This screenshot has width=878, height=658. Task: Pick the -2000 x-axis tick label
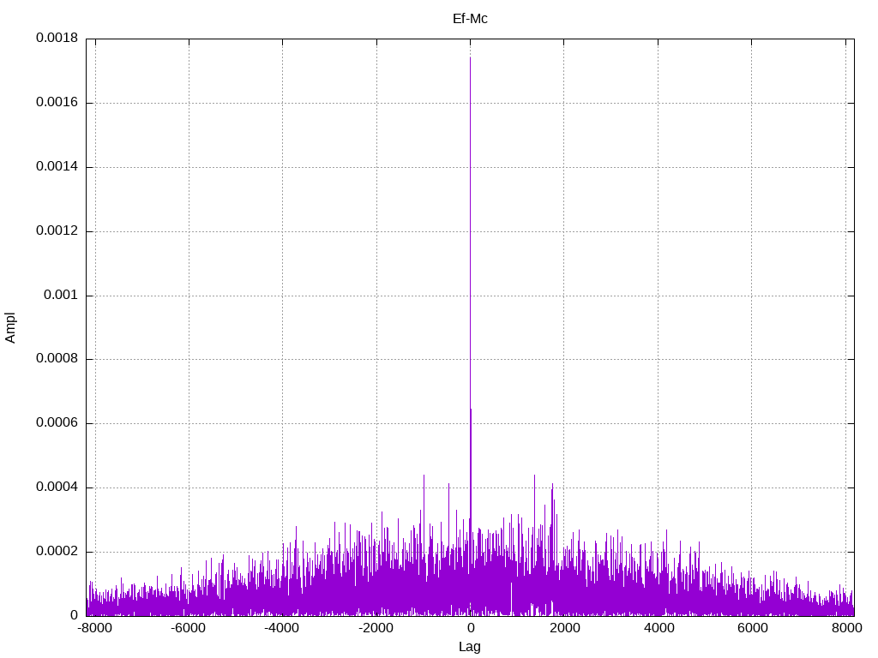[376, 629]
